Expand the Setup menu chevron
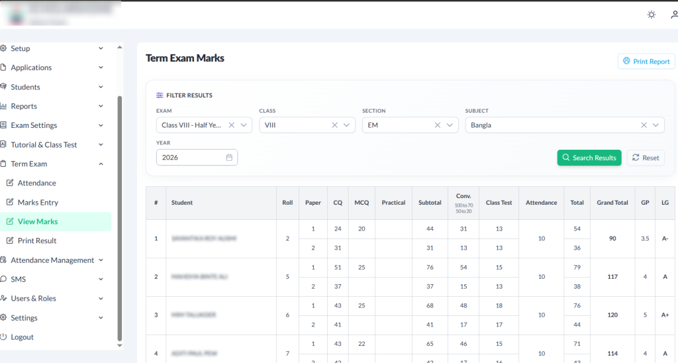Image resolution: width=678 pixels, height=363 pixels. [x=101, y=48]
